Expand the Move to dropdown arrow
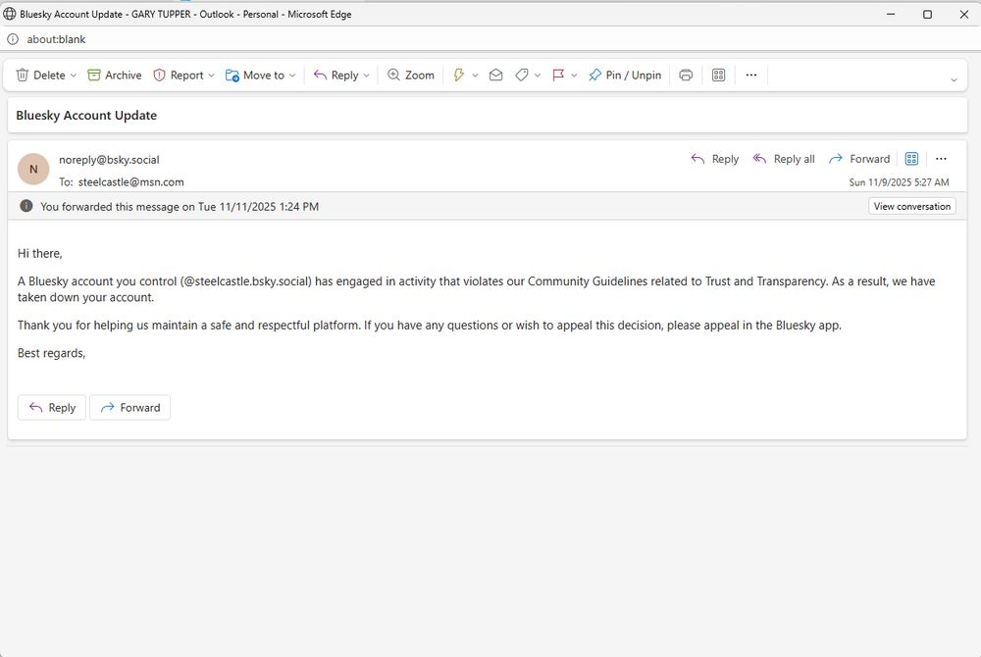Screen dimensions: 981x657 (292, 76)
